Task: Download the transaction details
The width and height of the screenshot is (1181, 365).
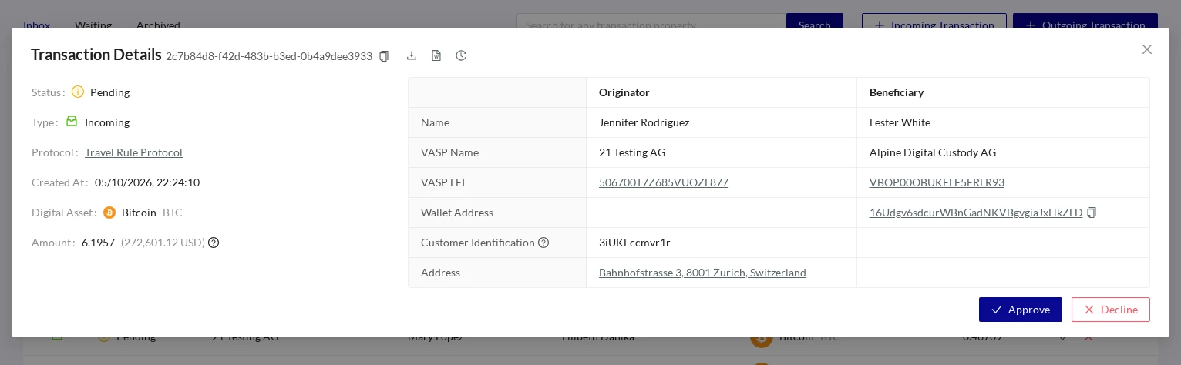Action: (x=412, y=55)
